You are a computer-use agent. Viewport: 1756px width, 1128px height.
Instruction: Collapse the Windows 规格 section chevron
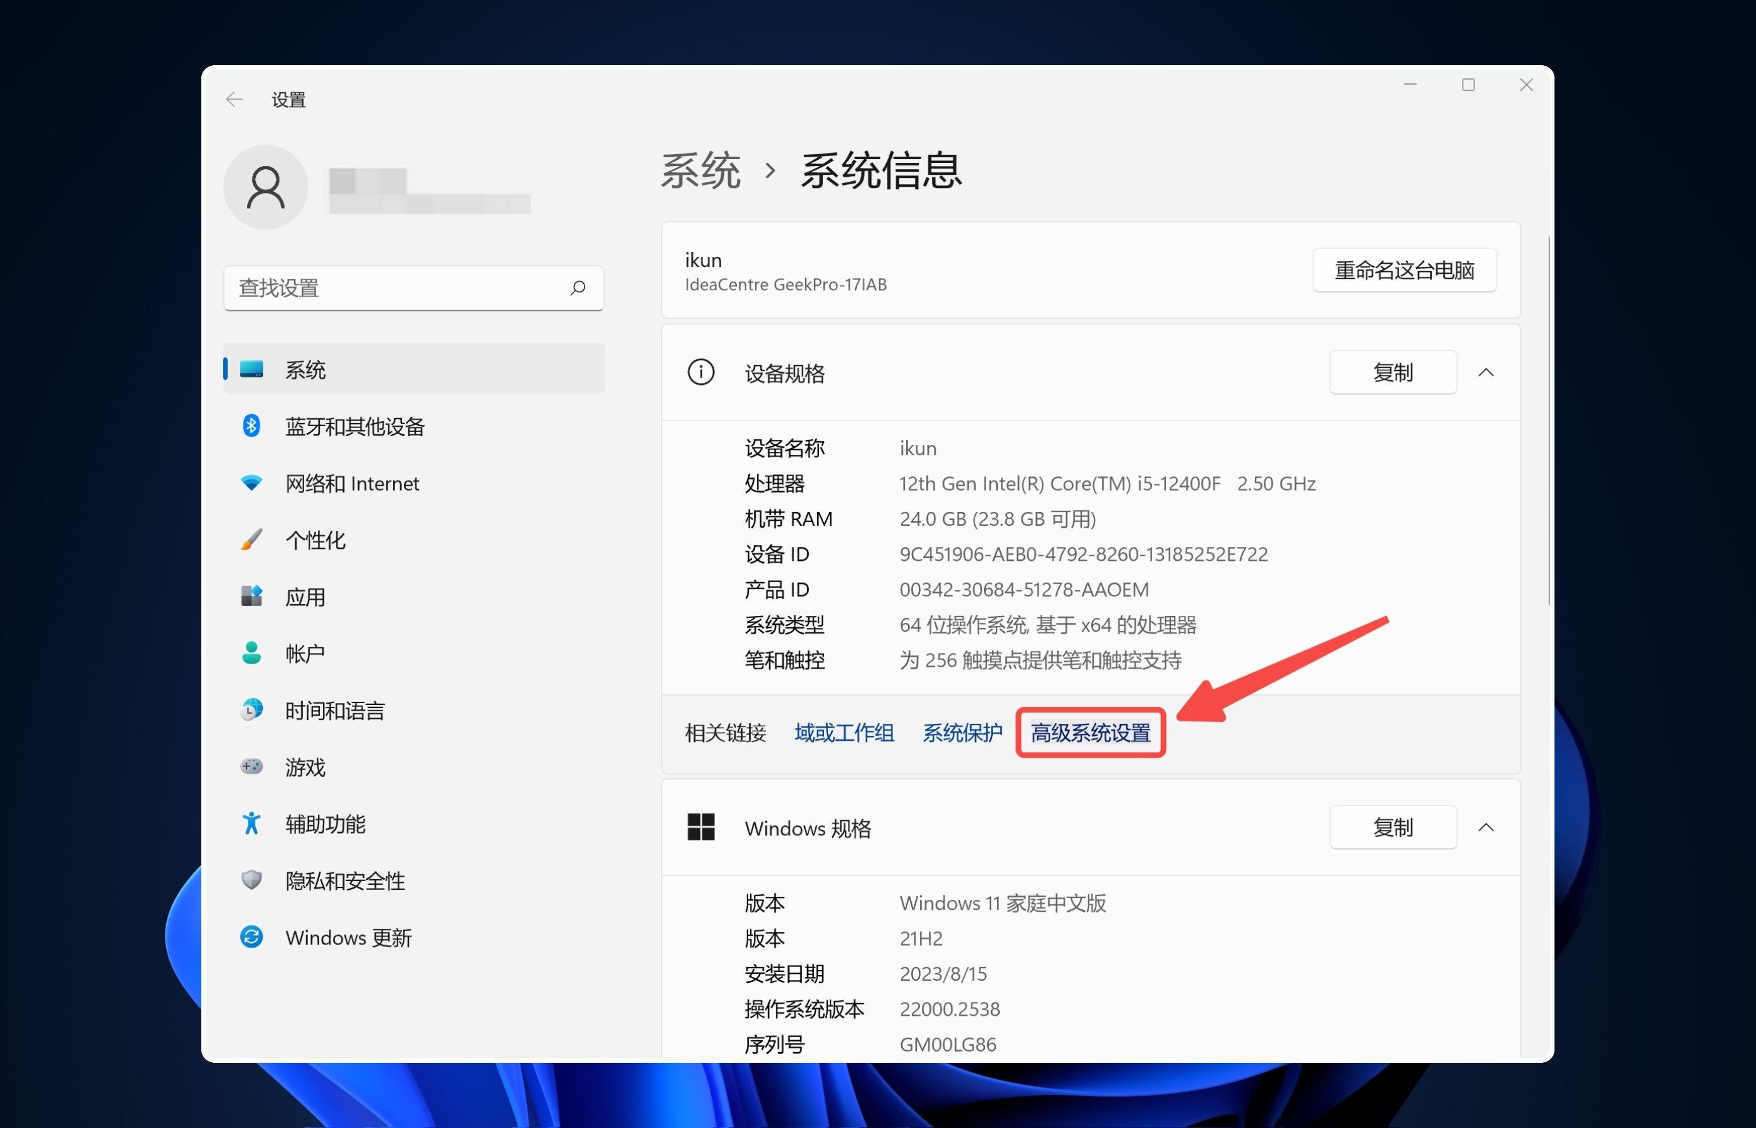coord(1486,828)
